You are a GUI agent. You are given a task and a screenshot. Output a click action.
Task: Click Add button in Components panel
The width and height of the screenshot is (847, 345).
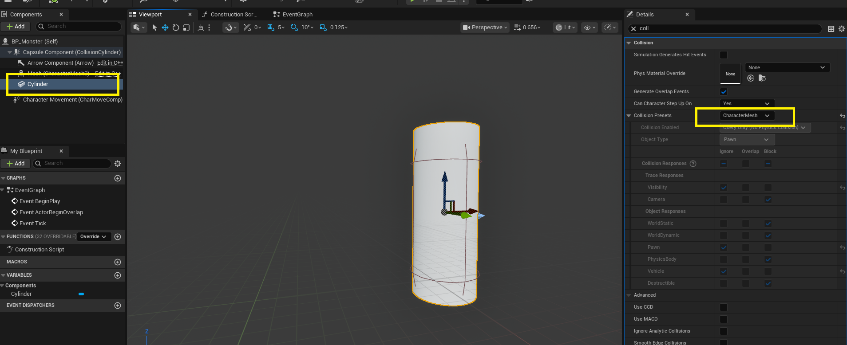[16, 27]
